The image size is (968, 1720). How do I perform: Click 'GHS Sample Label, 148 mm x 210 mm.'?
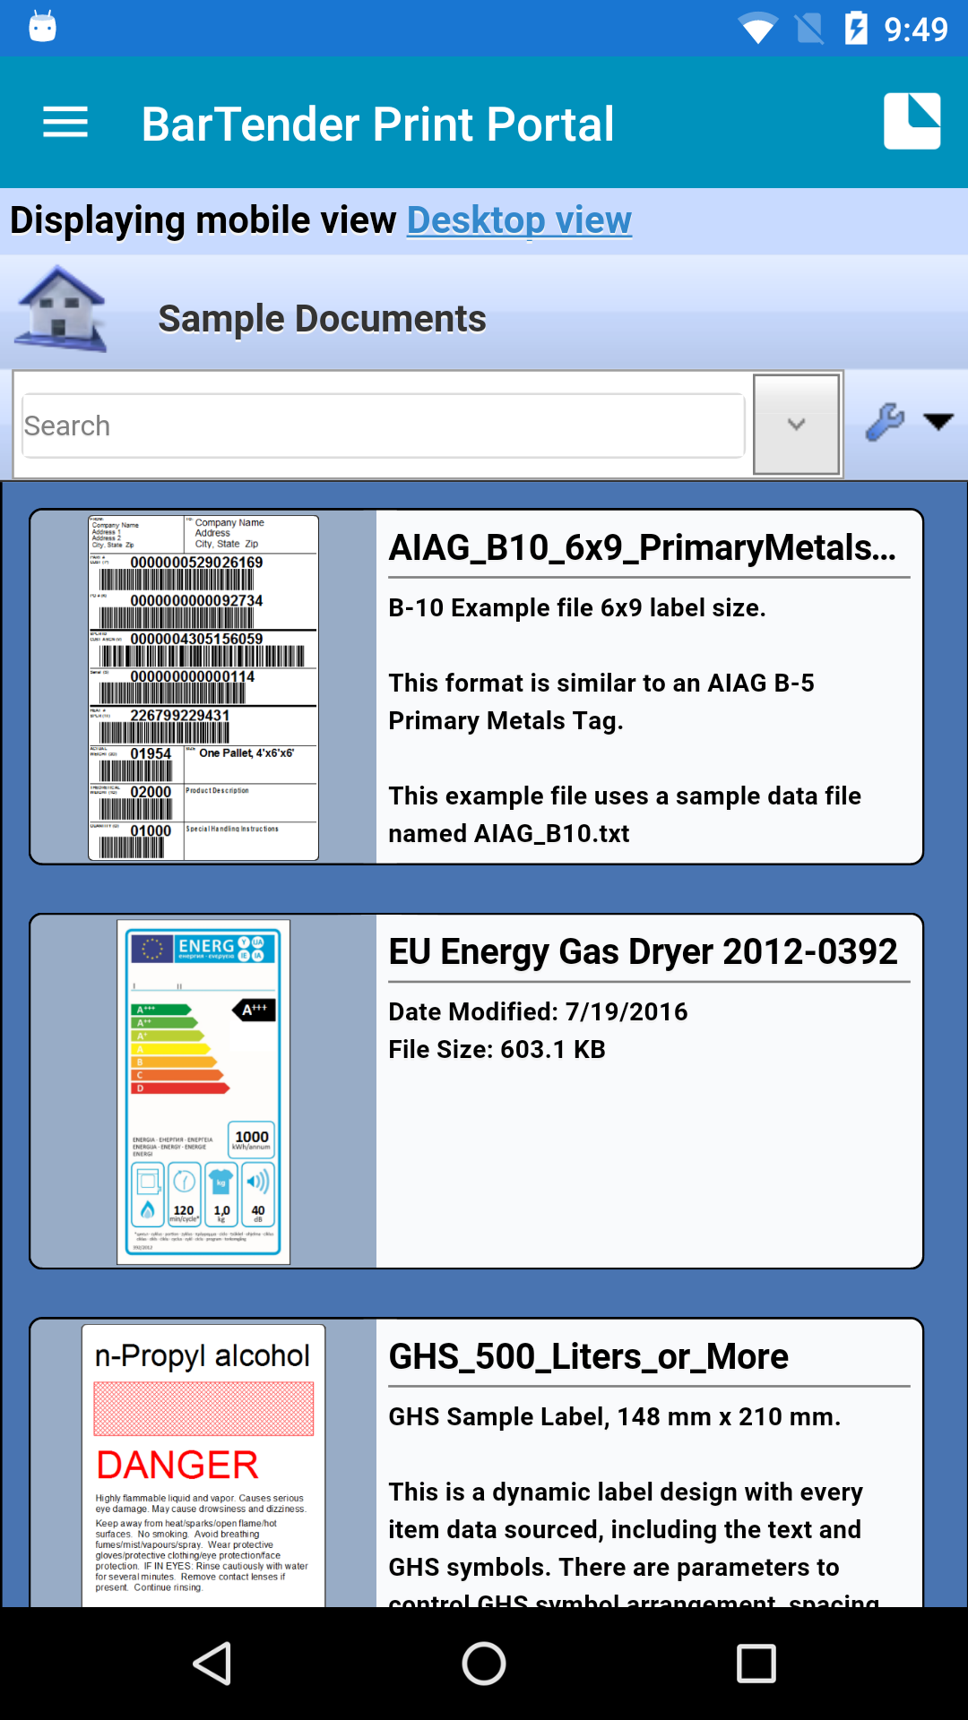pyautogui.click(x=614, y=1416)
